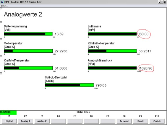Switch to the Analog 1 view
This screenshot has height=125, width=167.
click(x=26, y=121)
